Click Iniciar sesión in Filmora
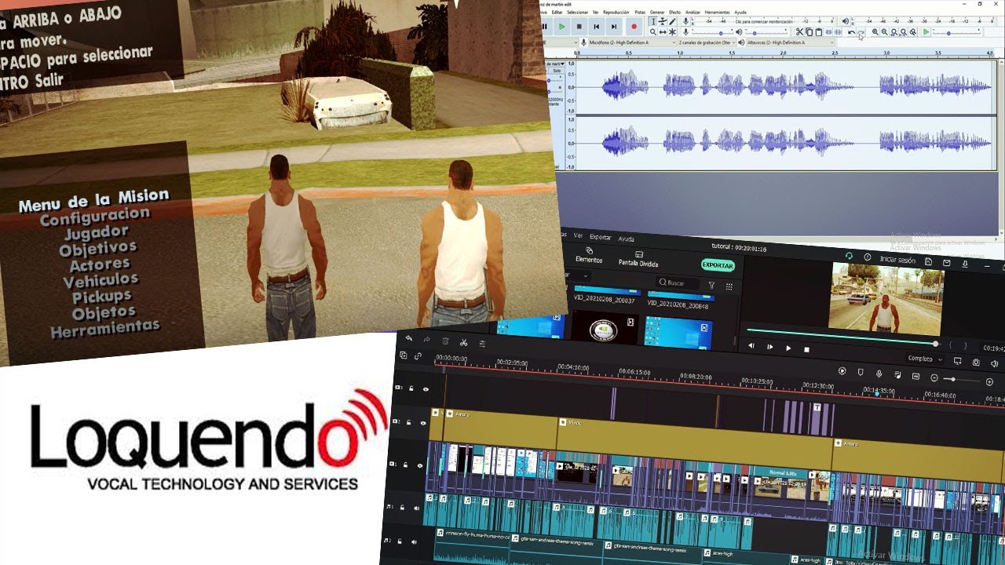1005x565 pixels. point(897,260)
